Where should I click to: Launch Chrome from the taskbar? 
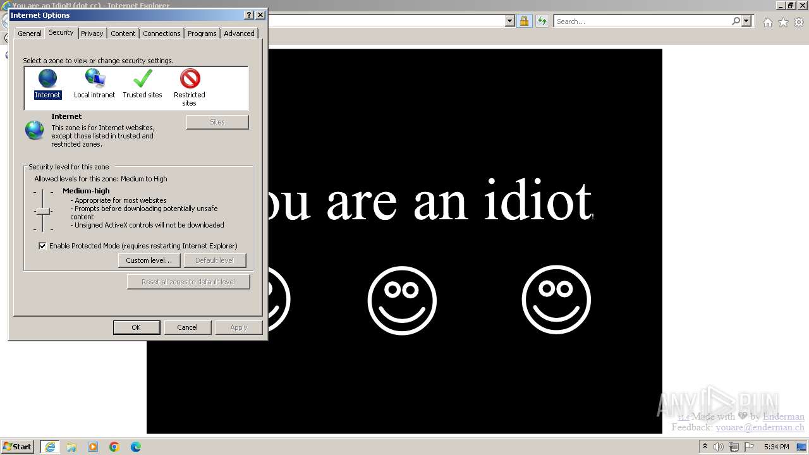[114, 447]
